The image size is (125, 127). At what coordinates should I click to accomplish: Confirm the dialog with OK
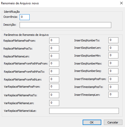coord(92,122)
